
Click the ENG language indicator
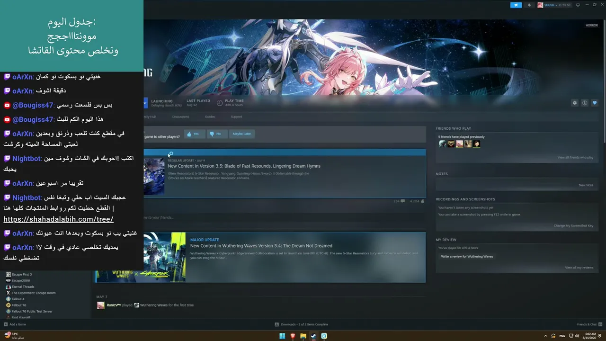click(x=562, y=336)
